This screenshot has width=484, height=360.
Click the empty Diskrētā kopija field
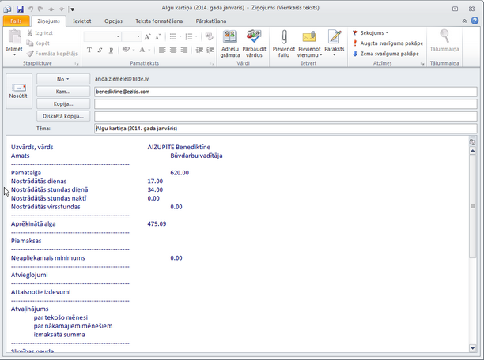[285, 116]
